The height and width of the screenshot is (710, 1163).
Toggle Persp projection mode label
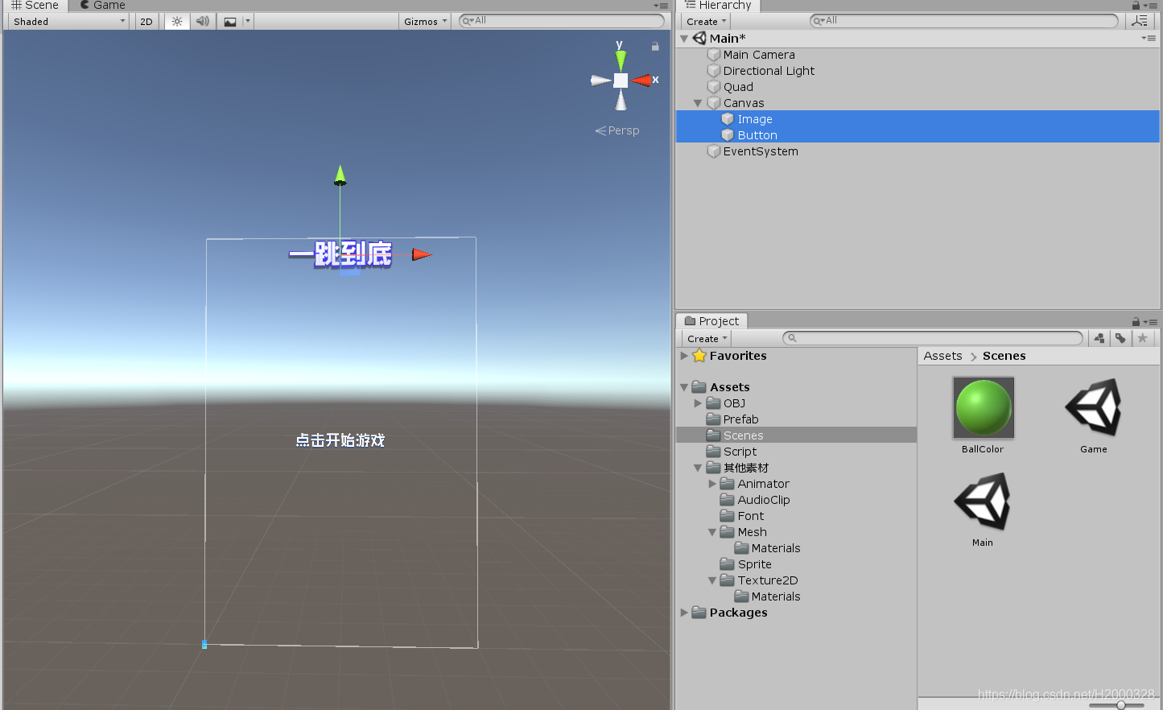pos(617,130)
